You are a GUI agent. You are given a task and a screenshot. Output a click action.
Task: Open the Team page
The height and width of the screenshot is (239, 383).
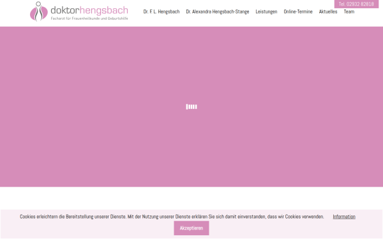[349, 11]
